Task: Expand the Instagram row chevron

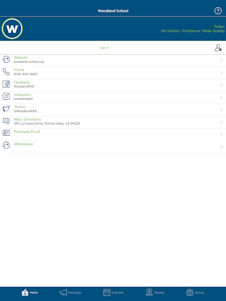Action: (x=221, y=98)
